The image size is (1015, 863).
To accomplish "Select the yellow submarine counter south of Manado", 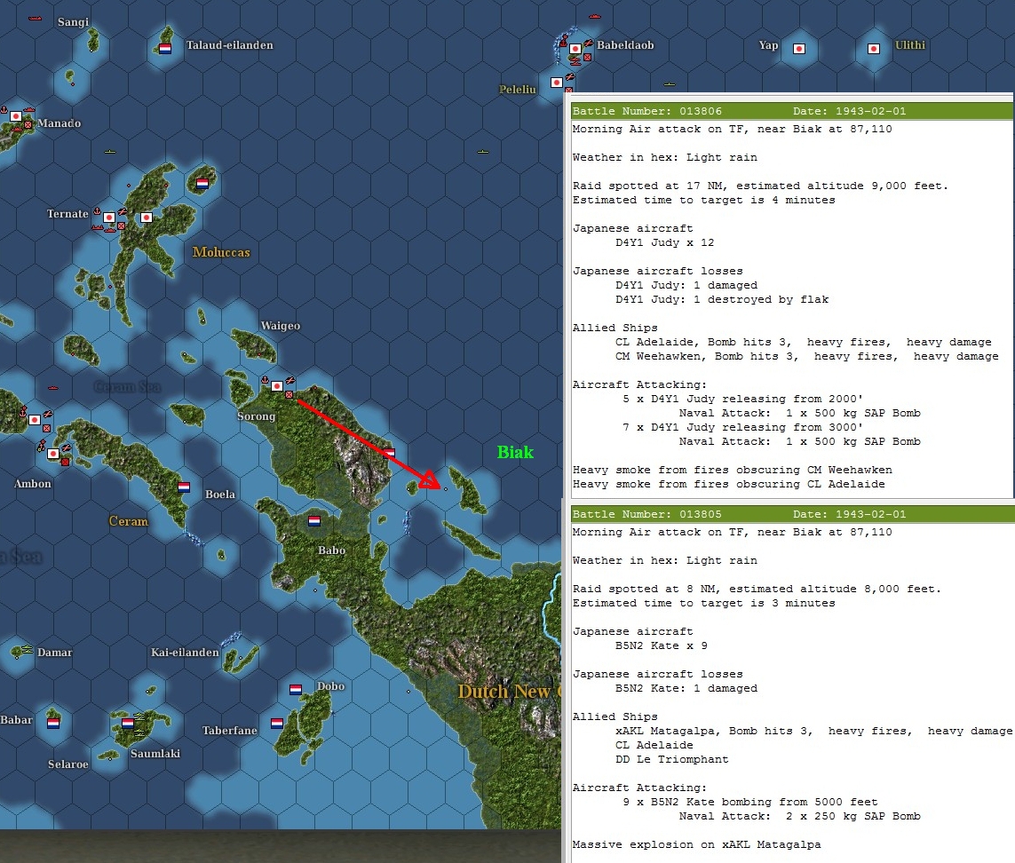I will tap(109, 151).
